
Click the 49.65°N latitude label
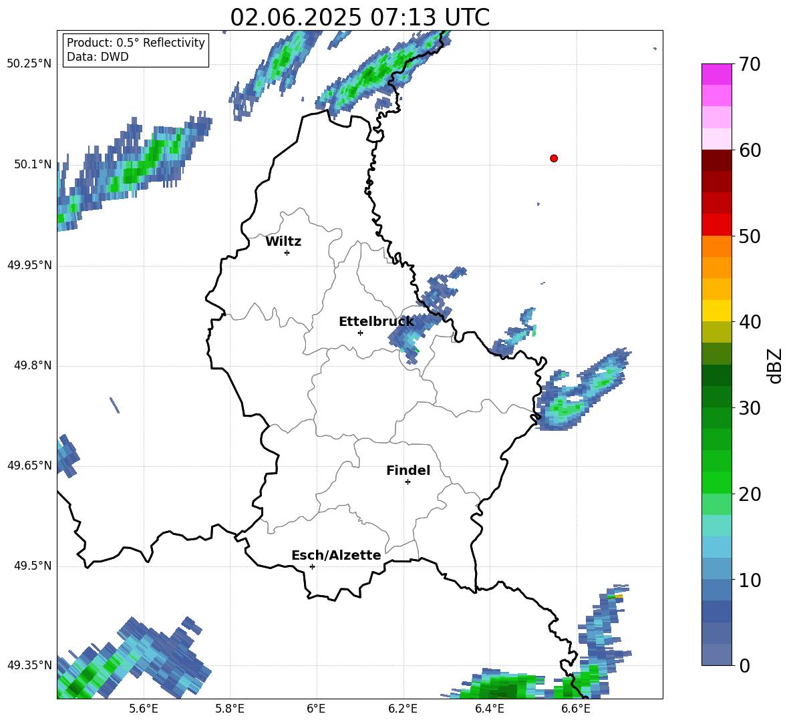(29, 466)
